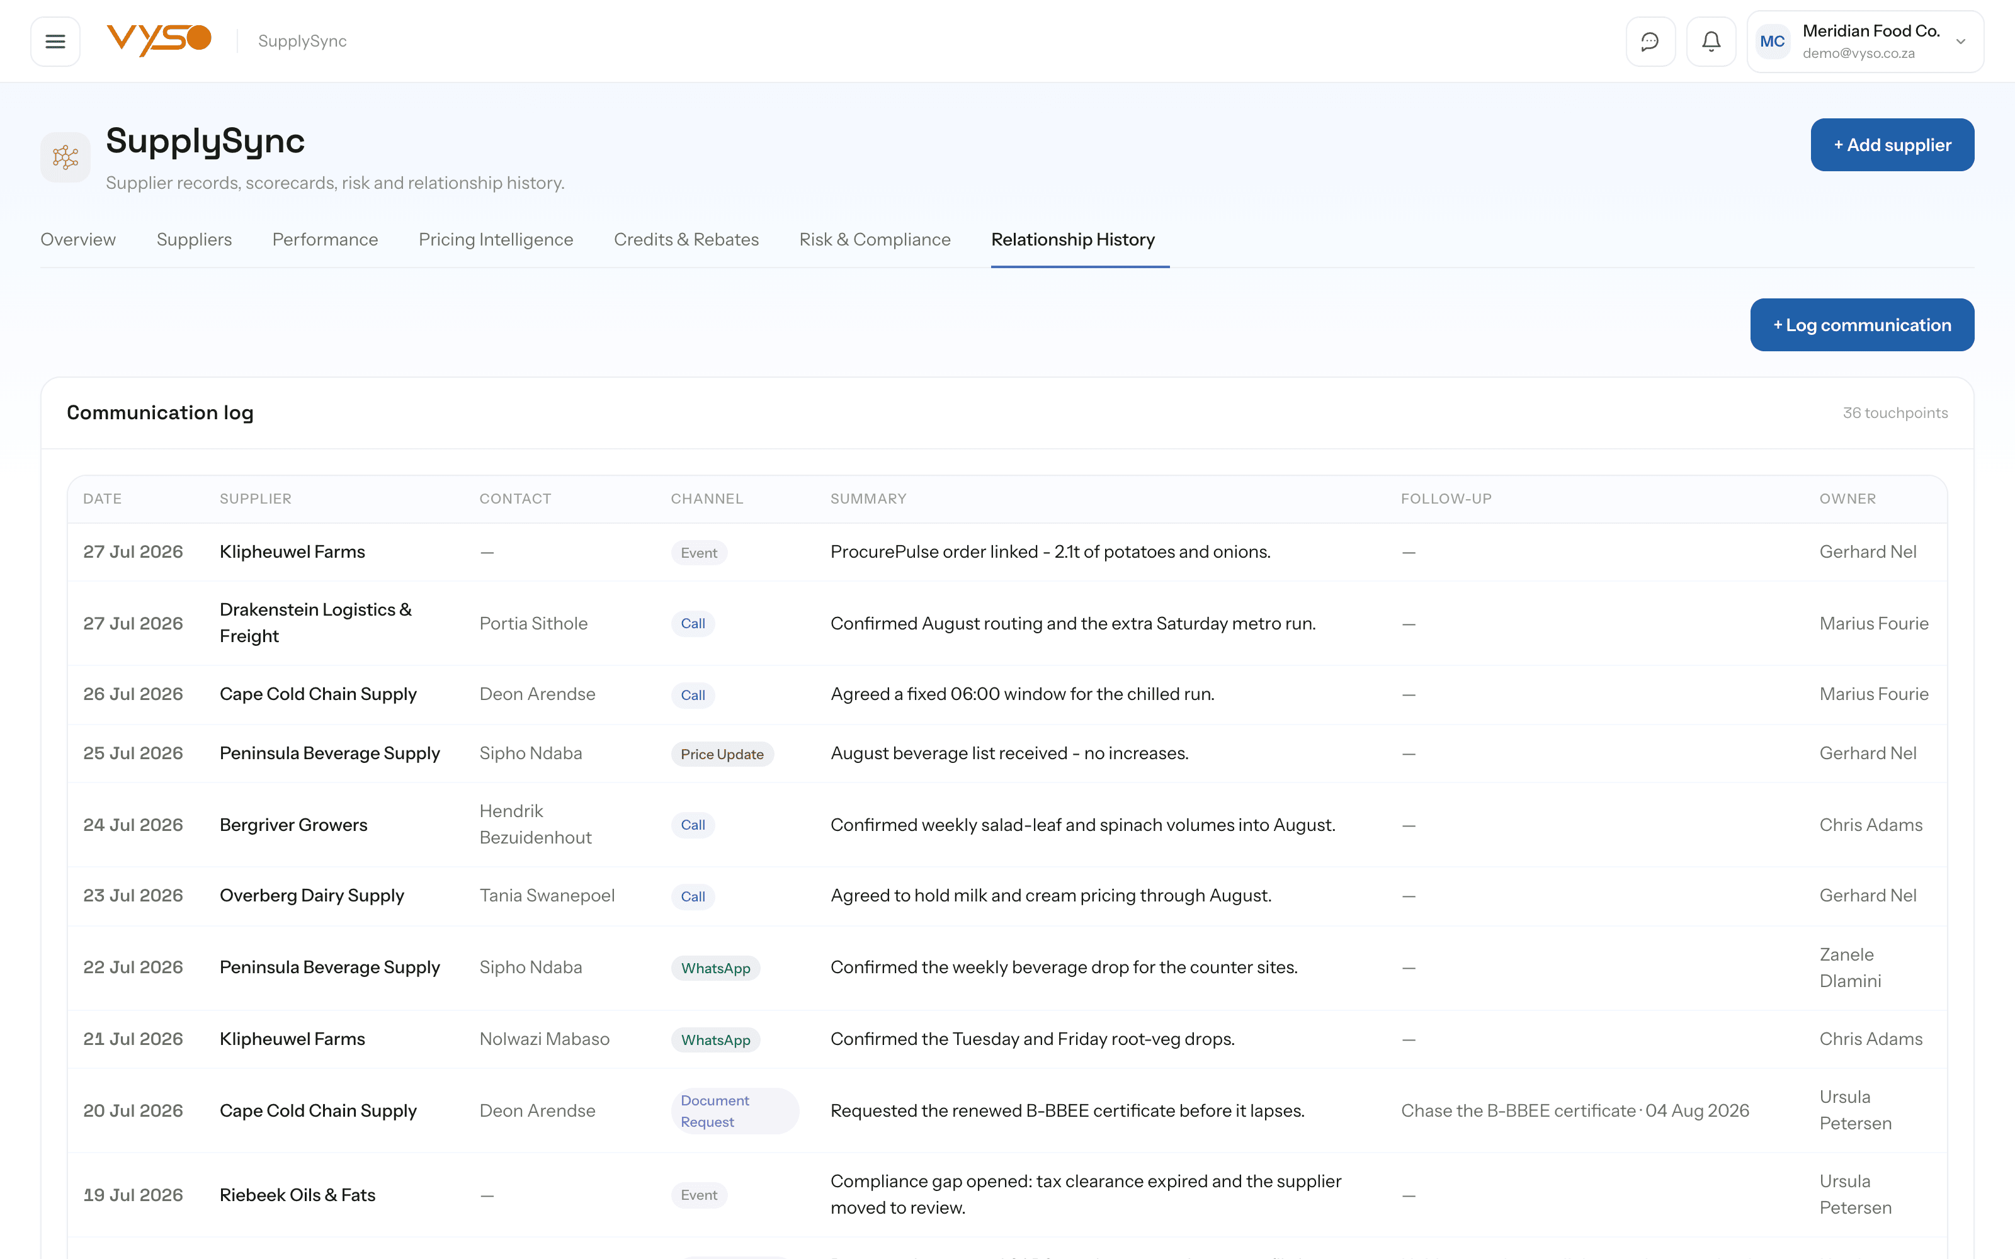2015x1259 pixels.
Task: Click the MC account avatar
Action: tap(1772, 41)
